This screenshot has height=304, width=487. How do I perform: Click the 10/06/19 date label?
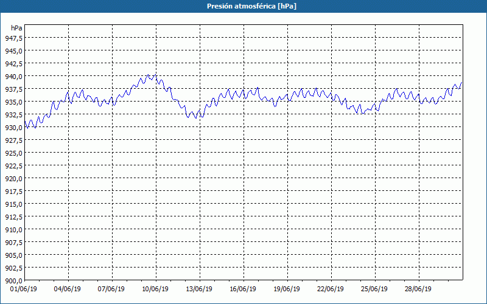coord(155,289)
